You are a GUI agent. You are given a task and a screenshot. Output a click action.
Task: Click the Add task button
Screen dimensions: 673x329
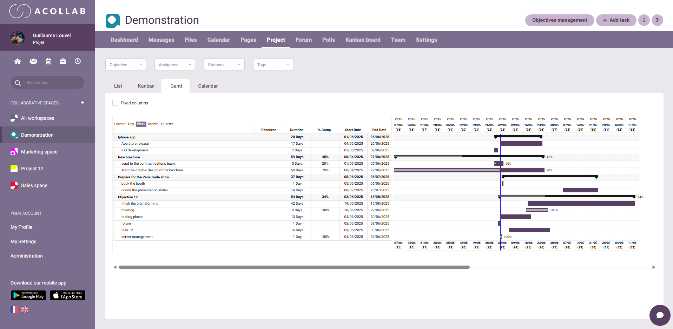[x=616, y=20]
